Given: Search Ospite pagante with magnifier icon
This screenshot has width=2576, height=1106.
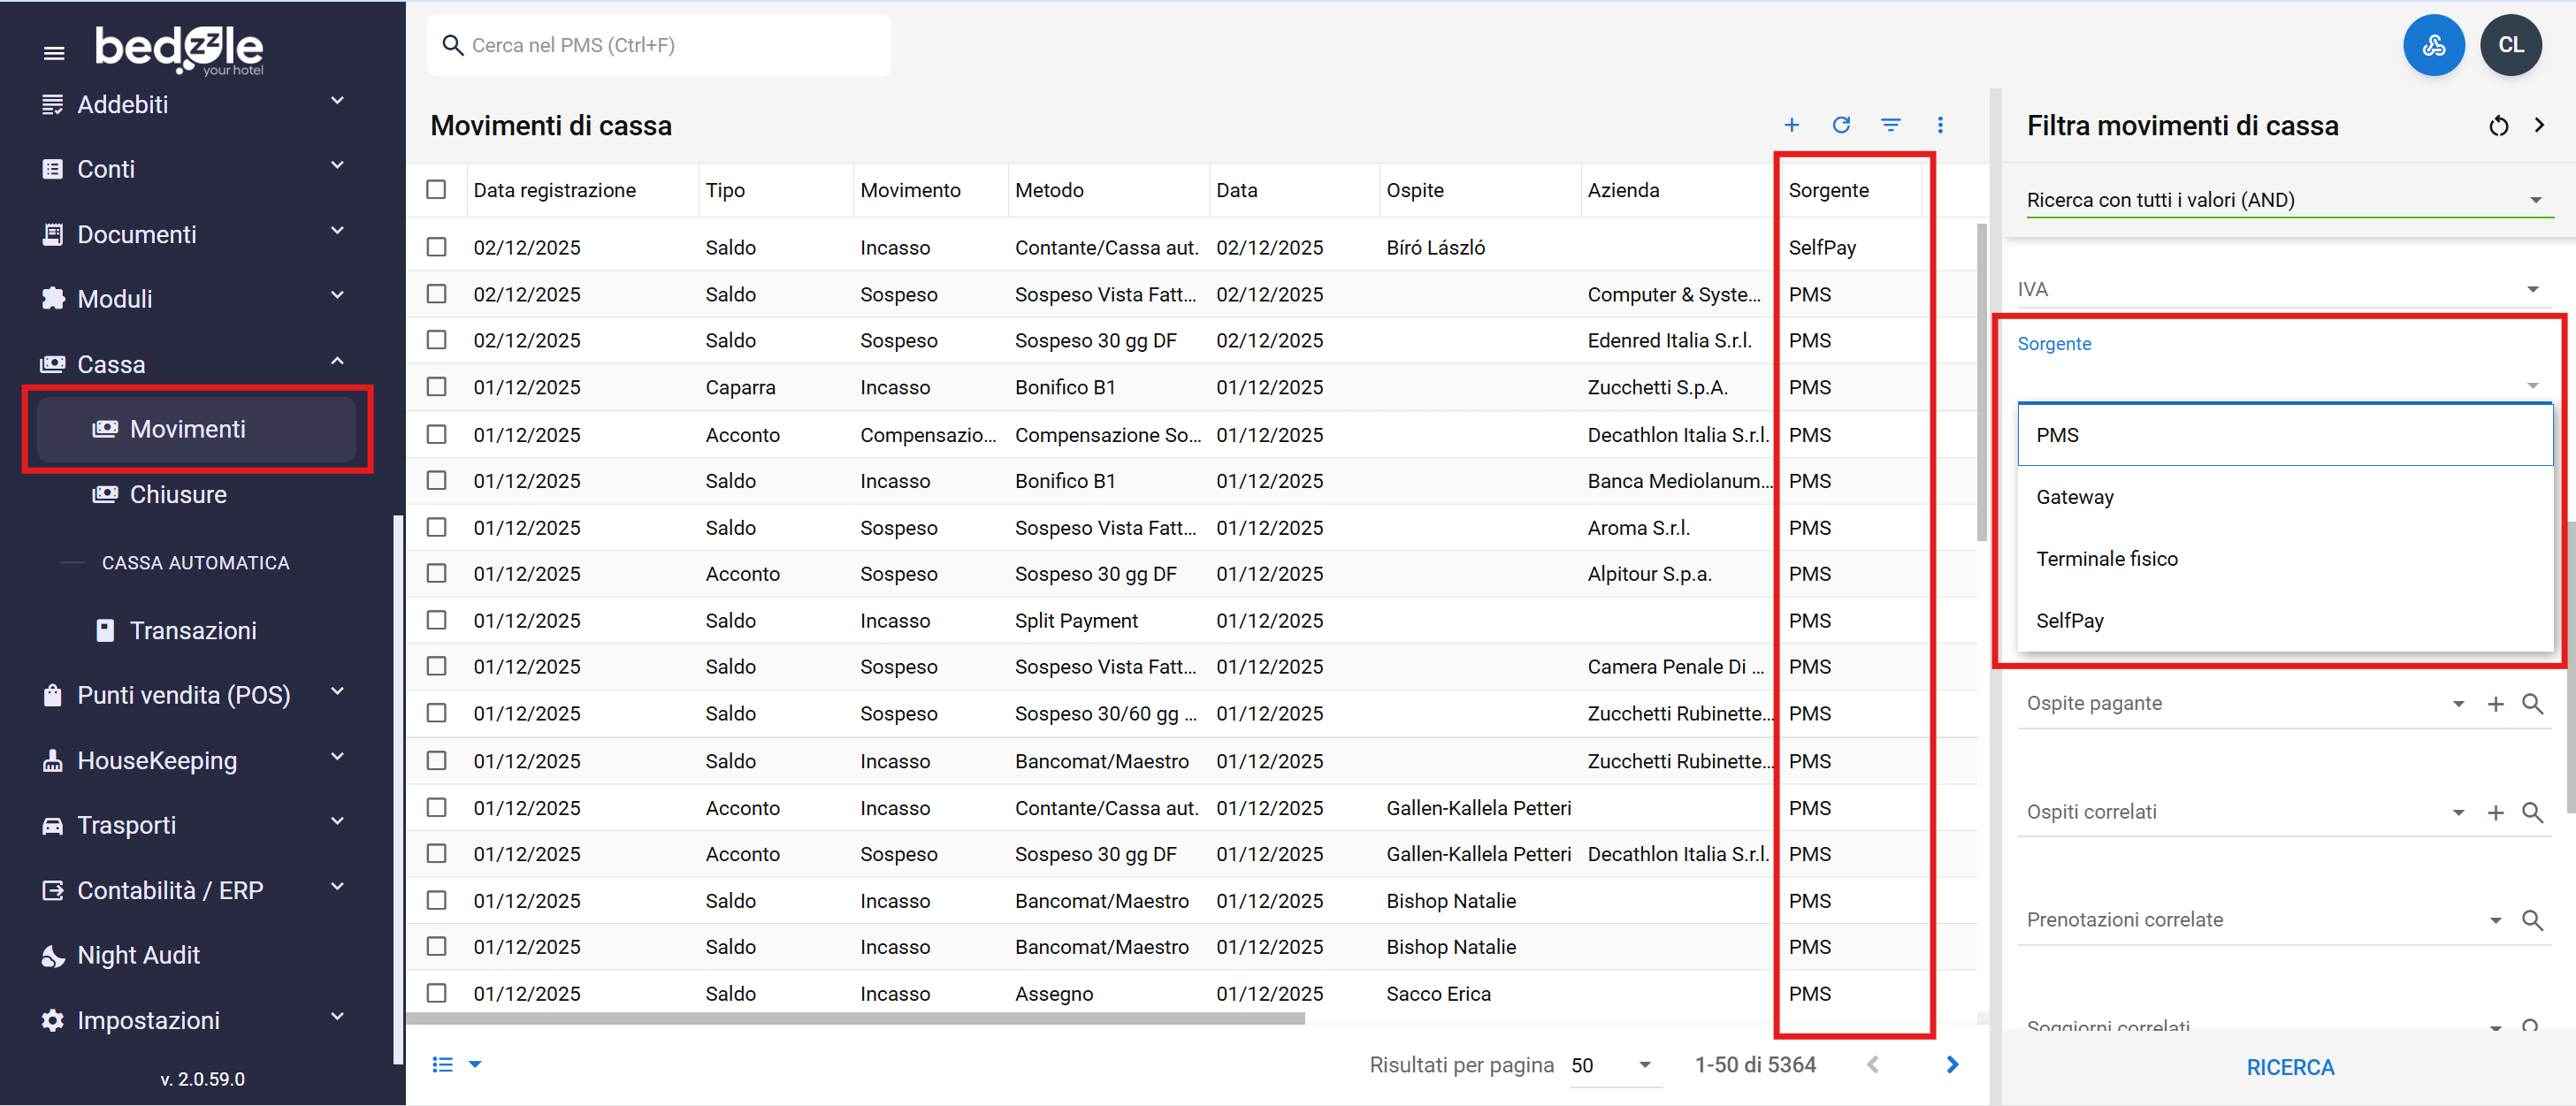Looking at the screenshot, I should (x=2532, y=704).
